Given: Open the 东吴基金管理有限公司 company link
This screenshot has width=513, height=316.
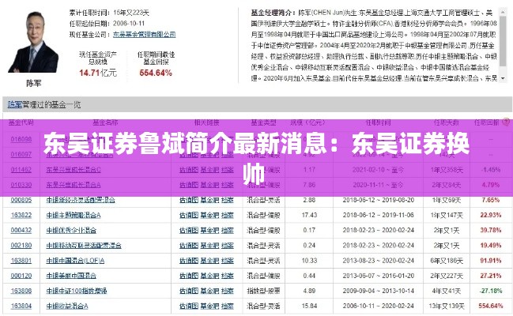Looking at the screenshot, I should (145, 34).
